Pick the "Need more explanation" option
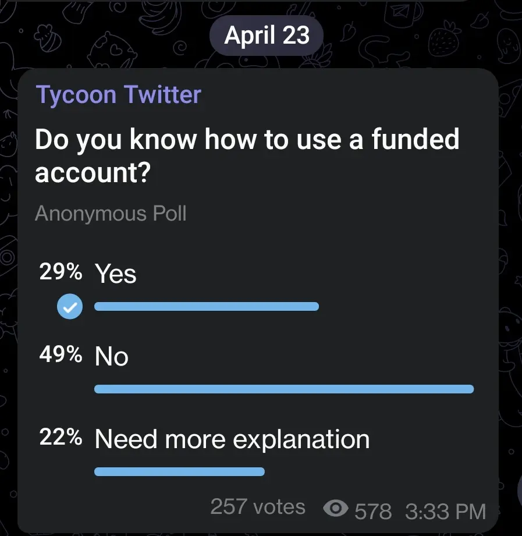Image resolution: width=522 pixels, height=536 pixels. coord(232,439)
